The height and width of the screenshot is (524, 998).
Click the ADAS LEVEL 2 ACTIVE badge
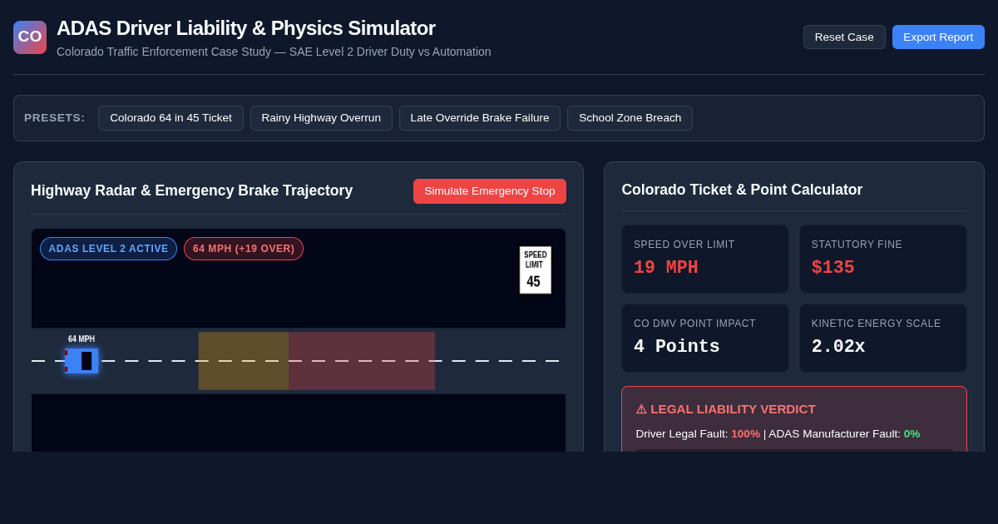pos(108,249)
